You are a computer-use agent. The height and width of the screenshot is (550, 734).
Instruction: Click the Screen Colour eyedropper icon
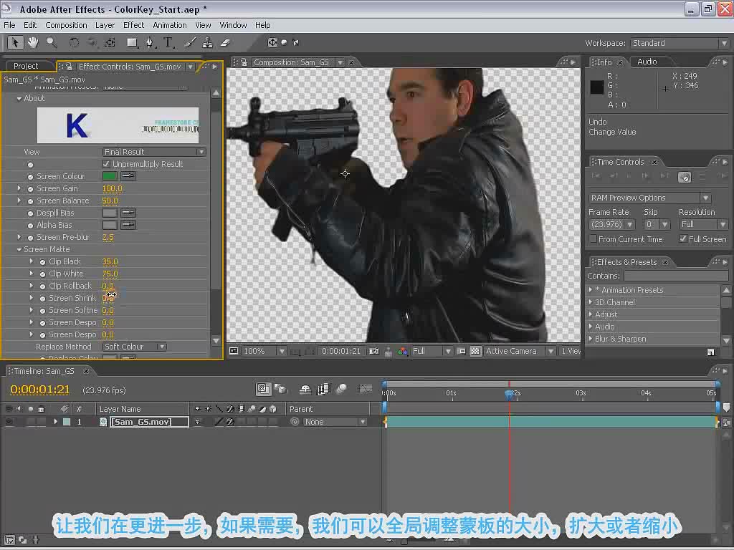128,176
